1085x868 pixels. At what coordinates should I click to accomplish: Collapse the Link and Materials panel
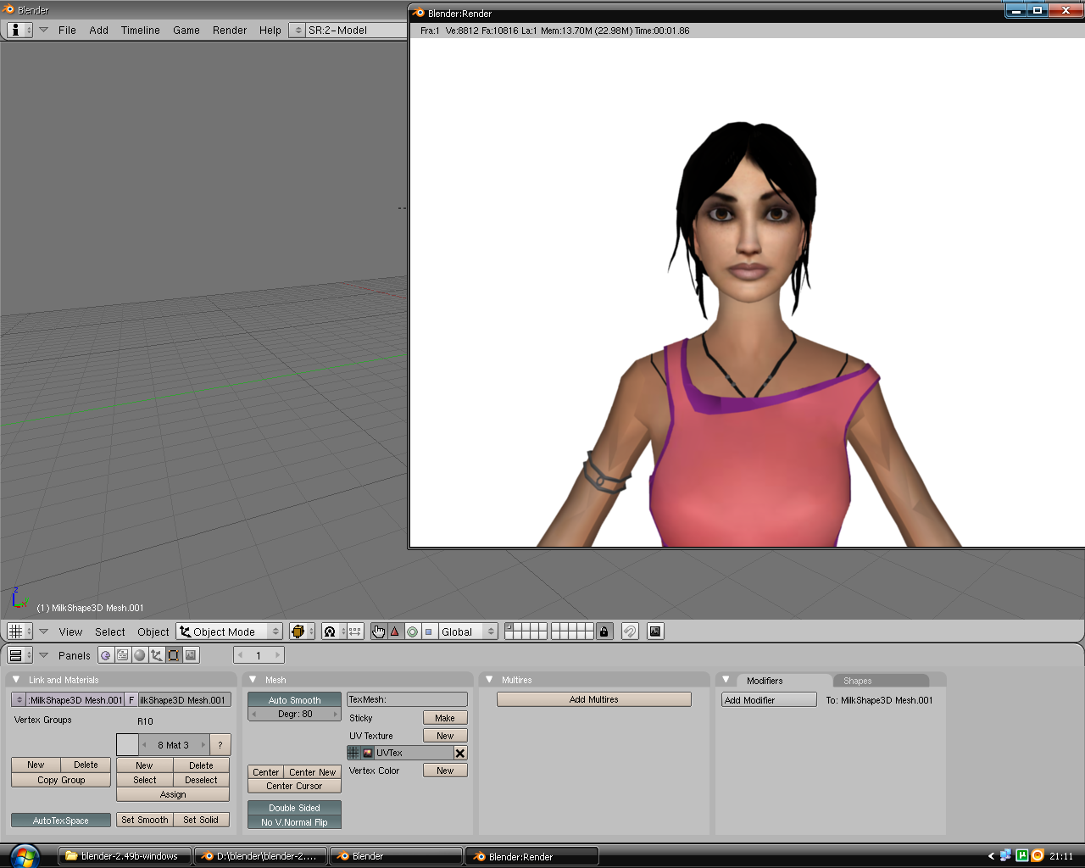pos(16,680)
